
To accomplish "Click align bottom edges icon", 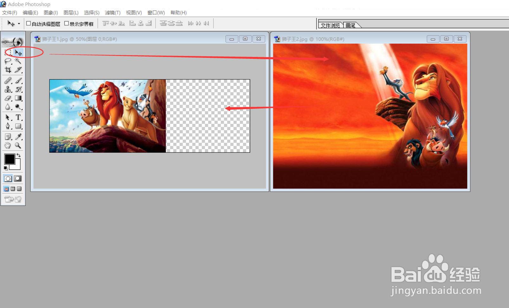I will (121, 23).
